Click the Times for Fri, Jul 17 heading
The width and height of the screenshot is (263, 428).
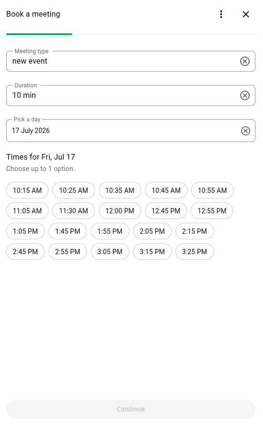40,157
